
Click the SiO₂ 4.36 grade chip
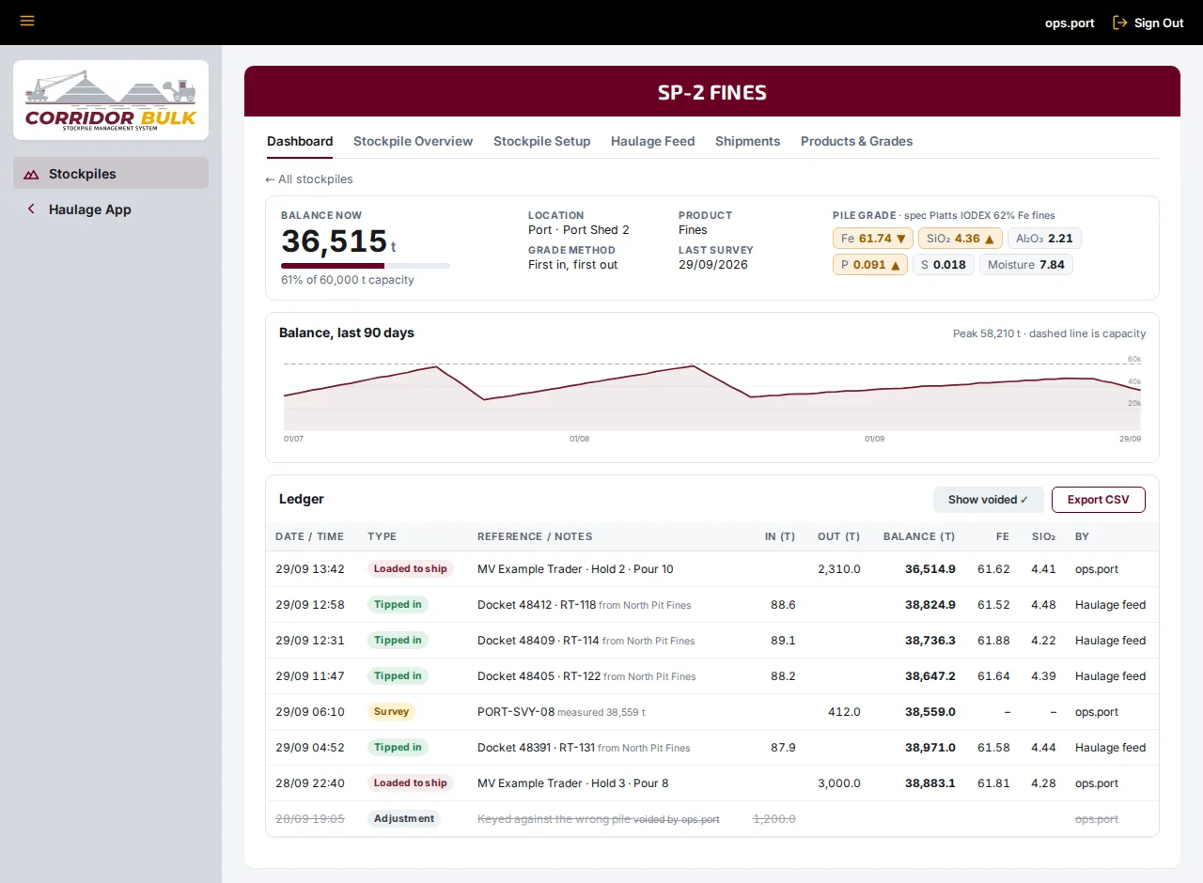click(x=960, y=239)
